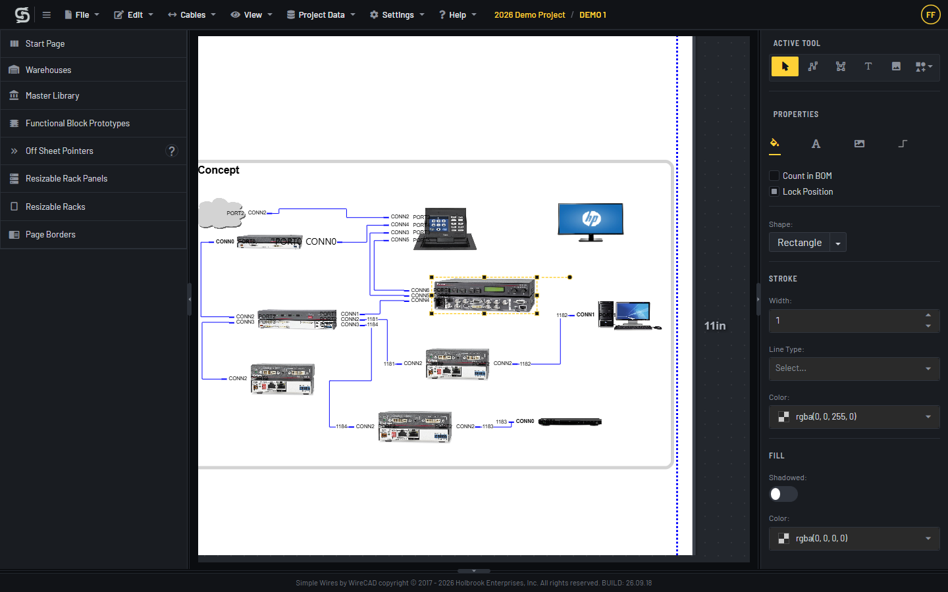Select the polyline drawing tool
This screenshot has height=592, width=948.
point(813,66)
